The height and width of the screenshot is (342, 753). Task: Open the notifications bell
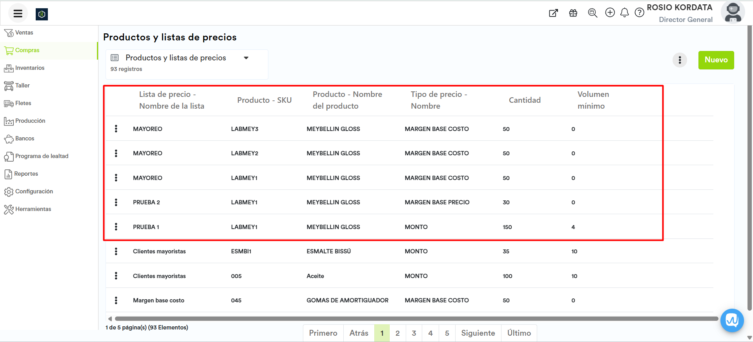[x=624, y=13]
